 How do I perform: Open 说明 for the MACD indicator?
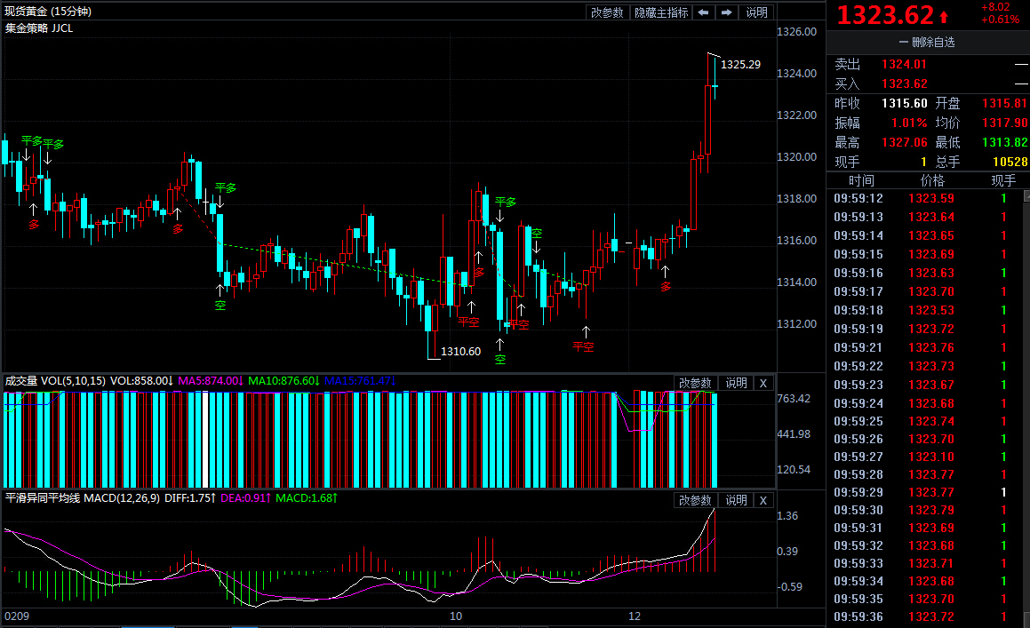[736, 500]
